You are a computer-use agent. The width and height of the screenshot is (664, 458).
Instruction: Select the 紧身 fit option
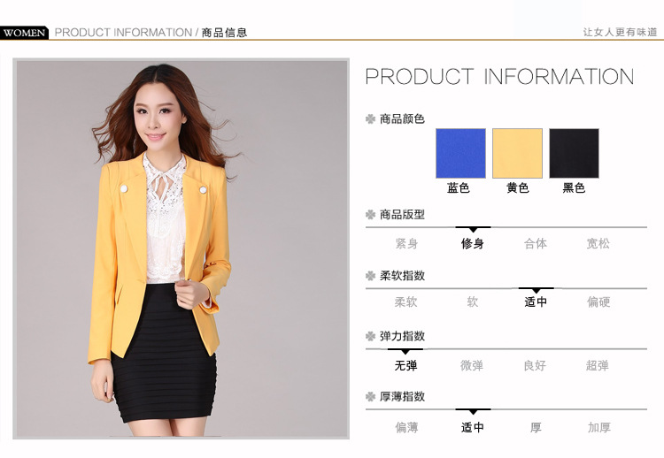pos(406,244)
